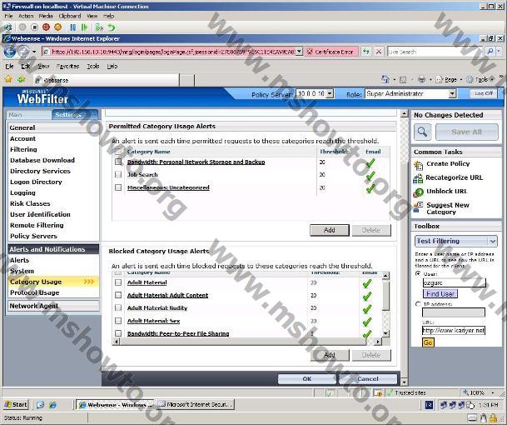Open Create Policy task
Screen dimensions: 507x425
pyautogui.click(x=448, y=164)
